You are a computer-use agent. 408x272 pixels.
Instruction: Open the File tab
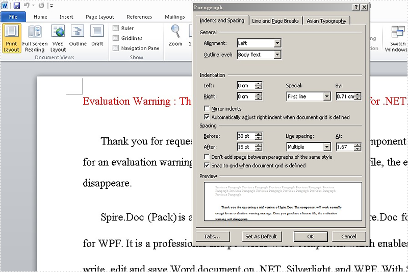coord(13,17)
